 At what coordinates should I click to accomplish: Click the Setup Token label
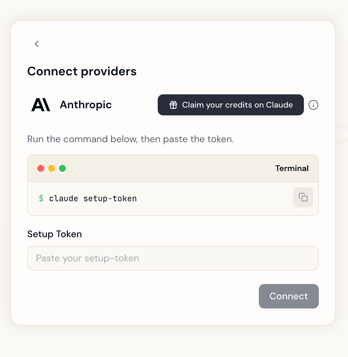coord(54,234)
